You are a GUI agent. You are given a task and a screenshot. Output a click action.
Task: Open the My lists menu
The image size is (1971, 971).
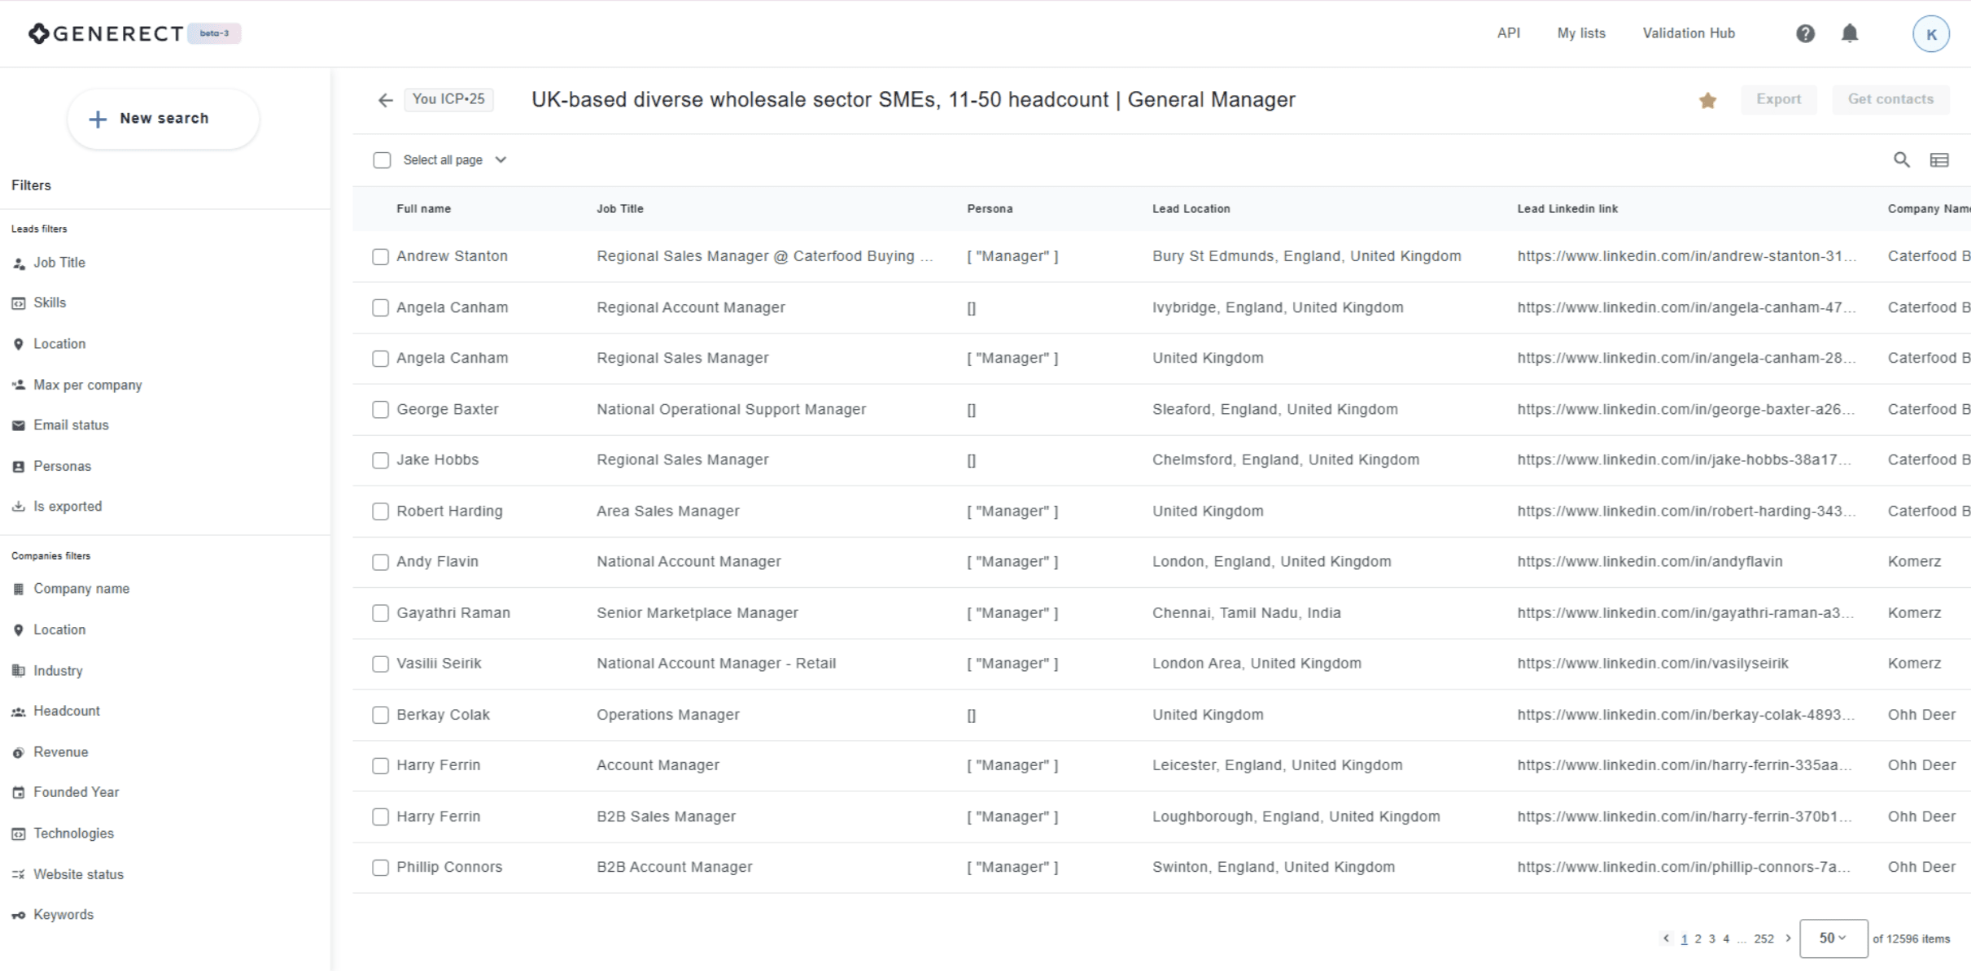1581,33
